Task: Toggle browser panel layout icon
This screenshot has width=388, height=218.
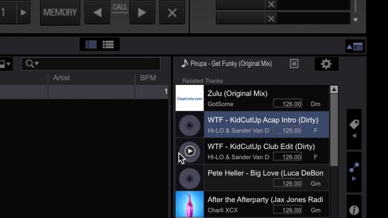Action: tap(355, 47)
